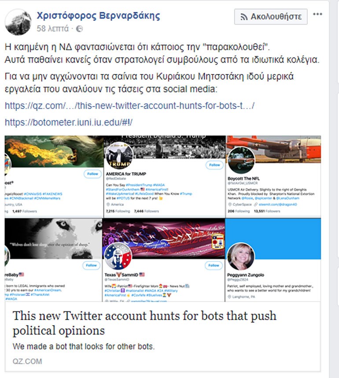The image size is (339, 378).
Task: Click the public globe privacy icon
Action: [x=79, y=29]
